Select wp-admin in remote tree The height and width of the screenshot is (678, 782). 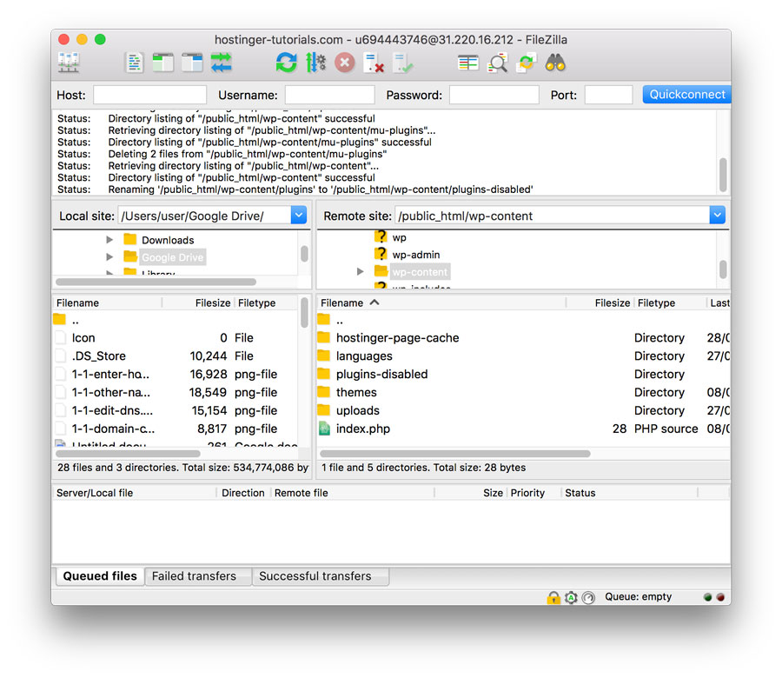(x=416, y=255)
